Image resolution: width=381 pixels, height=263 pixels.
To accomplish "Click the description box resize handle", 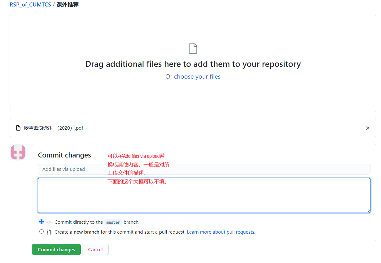I will [368, 210].
